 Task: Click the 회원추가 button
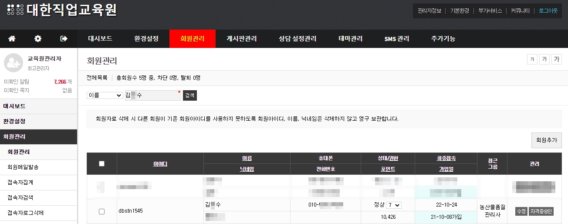pos(546,140)
